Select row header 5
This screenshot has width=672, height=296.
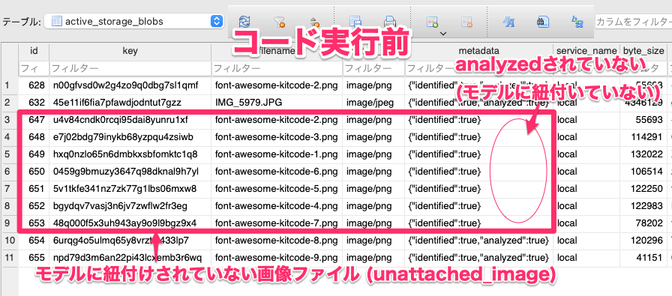point(9,154)
